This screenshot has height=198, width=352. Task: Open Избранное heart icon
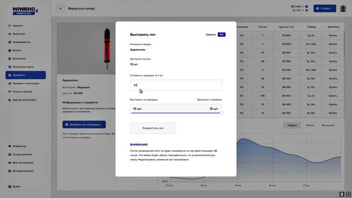click(x=10, y=146)
